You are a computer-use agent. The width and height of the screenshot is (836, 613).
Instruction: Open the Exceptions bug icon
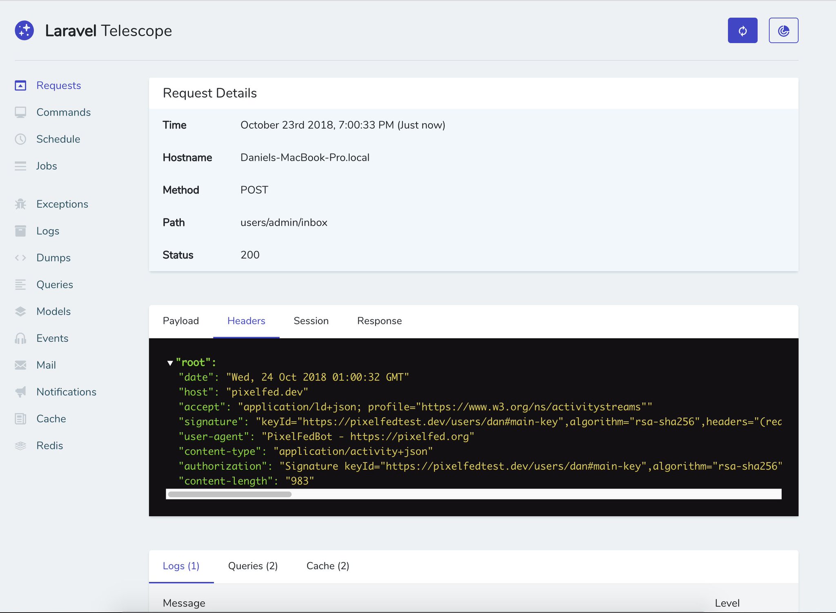(x=20, y=204)
